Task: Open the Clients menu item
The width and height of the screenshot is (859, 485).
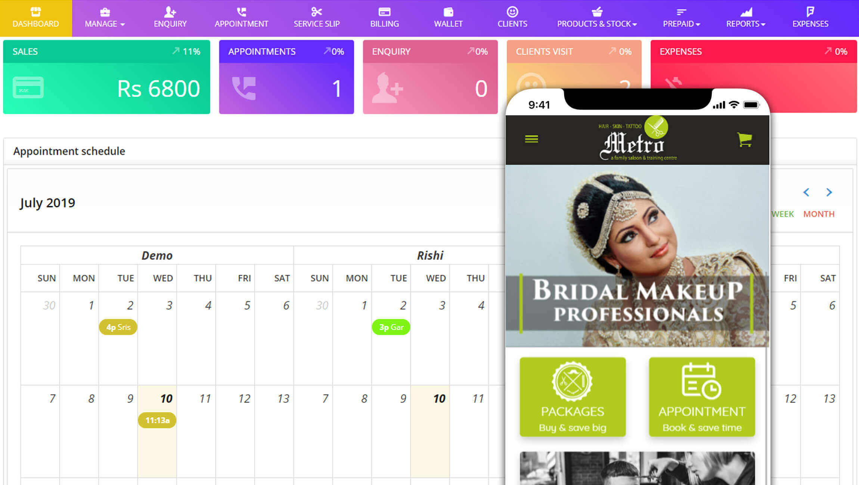Action: 512,18
